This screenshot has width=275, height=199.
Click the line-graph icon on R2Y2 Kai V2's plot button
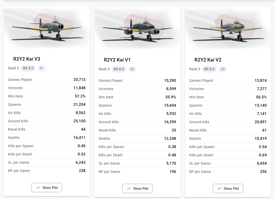[219, 188]
